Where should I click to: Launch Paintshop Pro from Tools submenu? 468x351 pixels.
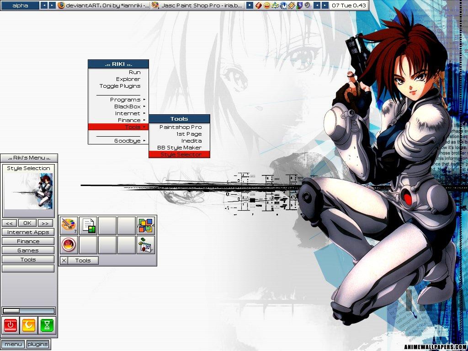click(179, 127)
